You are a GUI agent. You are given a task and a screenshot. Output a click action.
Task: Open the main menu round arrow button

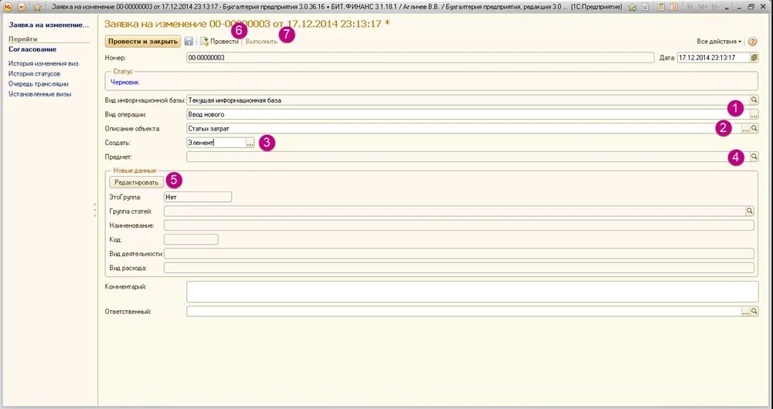22,7
